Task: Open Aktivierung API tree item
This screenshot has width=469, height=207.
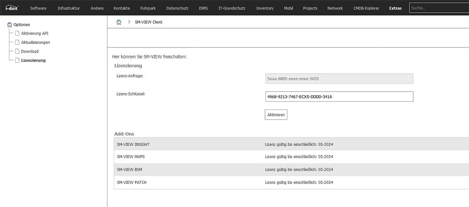Action: (x=35, y=33)
